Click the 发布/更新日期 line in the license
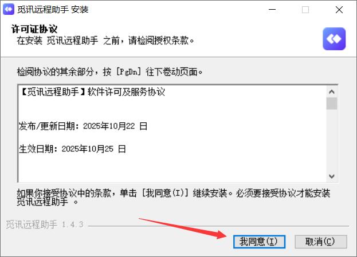Image resolution: width=357 pixels, height=257 pixels. 83,126
